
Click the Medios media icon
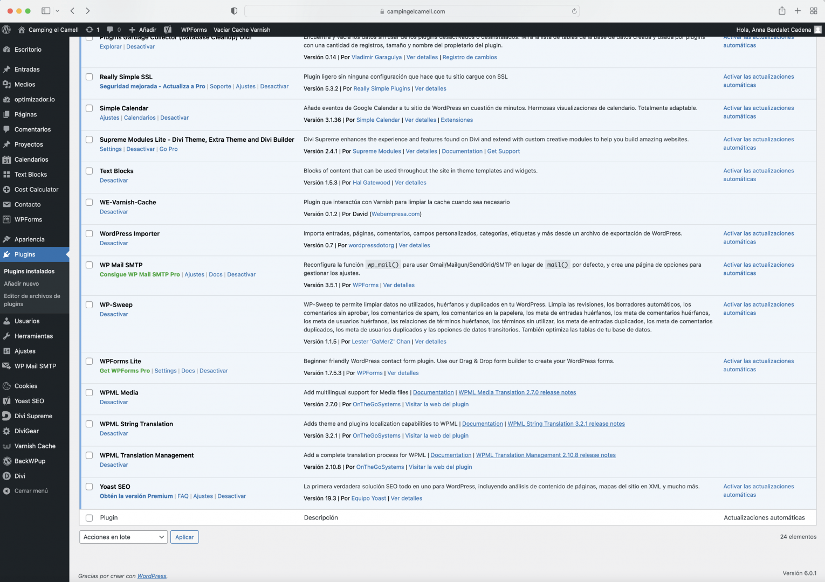coord(6,85)
